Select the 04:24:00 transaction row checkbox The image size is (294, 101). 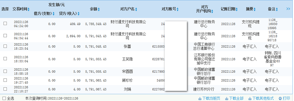(5, 24)
